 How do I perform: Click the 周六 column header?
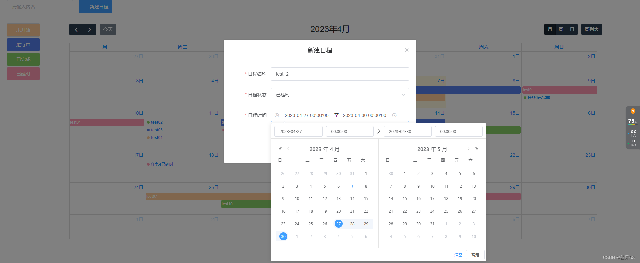coord(484,47)
